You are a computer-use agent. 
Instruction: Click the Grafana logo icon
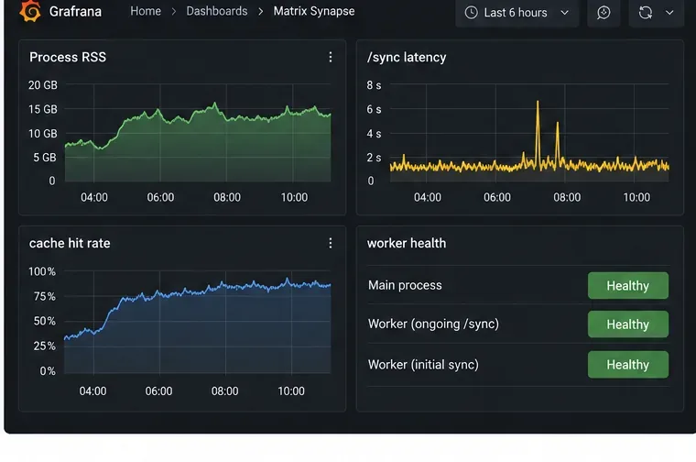tap(30, 11)
